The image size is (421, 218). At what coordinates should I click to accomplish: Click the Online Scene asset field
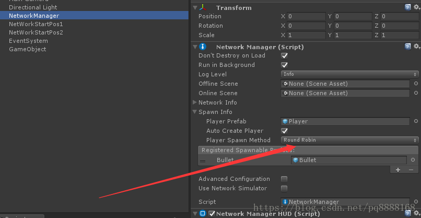click(345, 93)
